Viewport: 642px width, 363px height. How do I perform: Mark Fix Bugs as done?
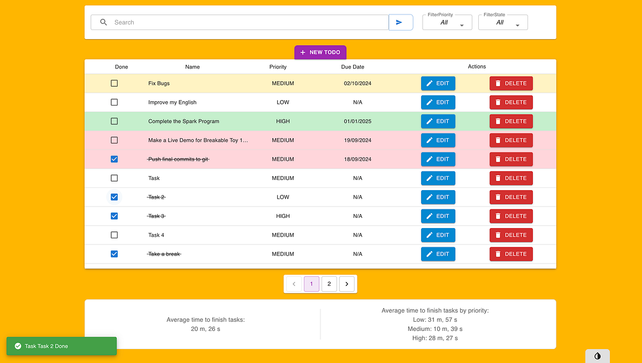point(114,83)
